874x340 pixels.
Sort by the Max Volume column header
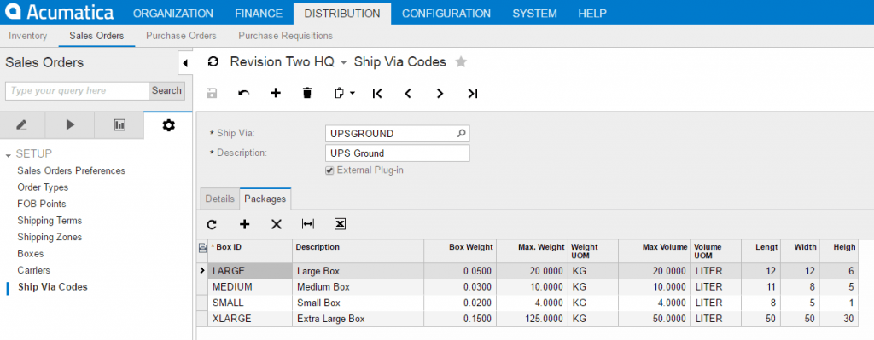pyautogui.click(x=655, y=251)
